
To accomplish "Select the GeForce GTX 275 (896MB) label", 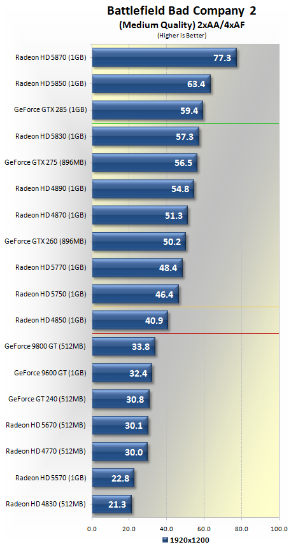I will (45, 162).
